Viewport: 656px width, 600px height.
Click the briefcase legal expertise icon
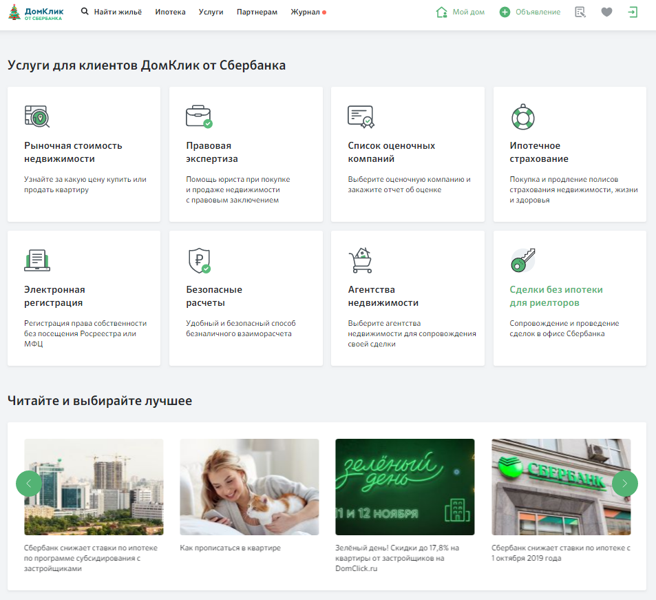click(x=199, y=116)
